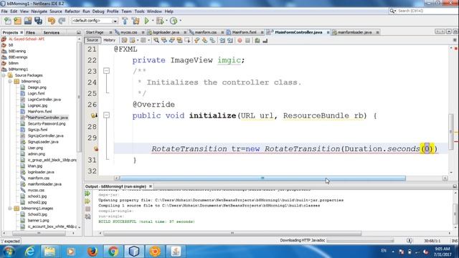Screen dimensions: 459x258
Task: Click the Save All toolbar icon
Action: tap(38, 21)
